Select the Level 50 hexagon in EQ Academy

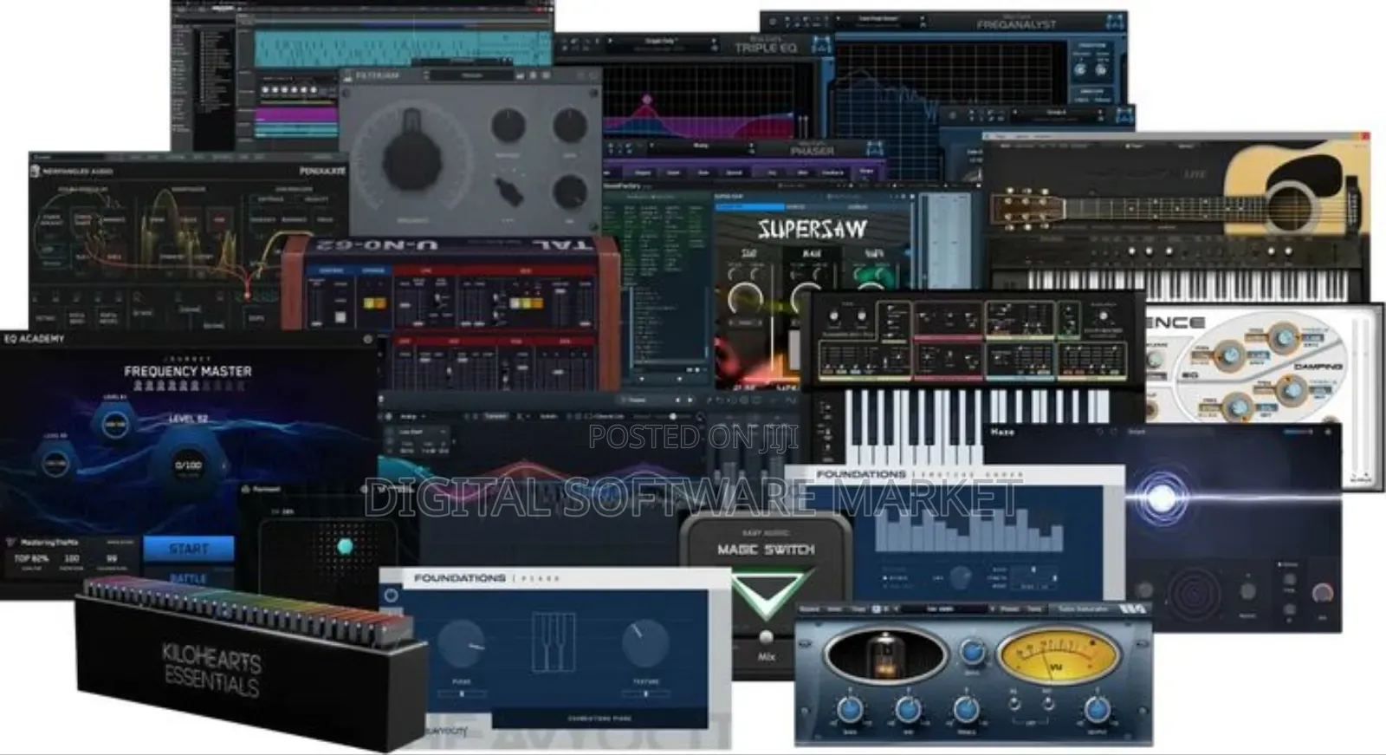[55, 464]
